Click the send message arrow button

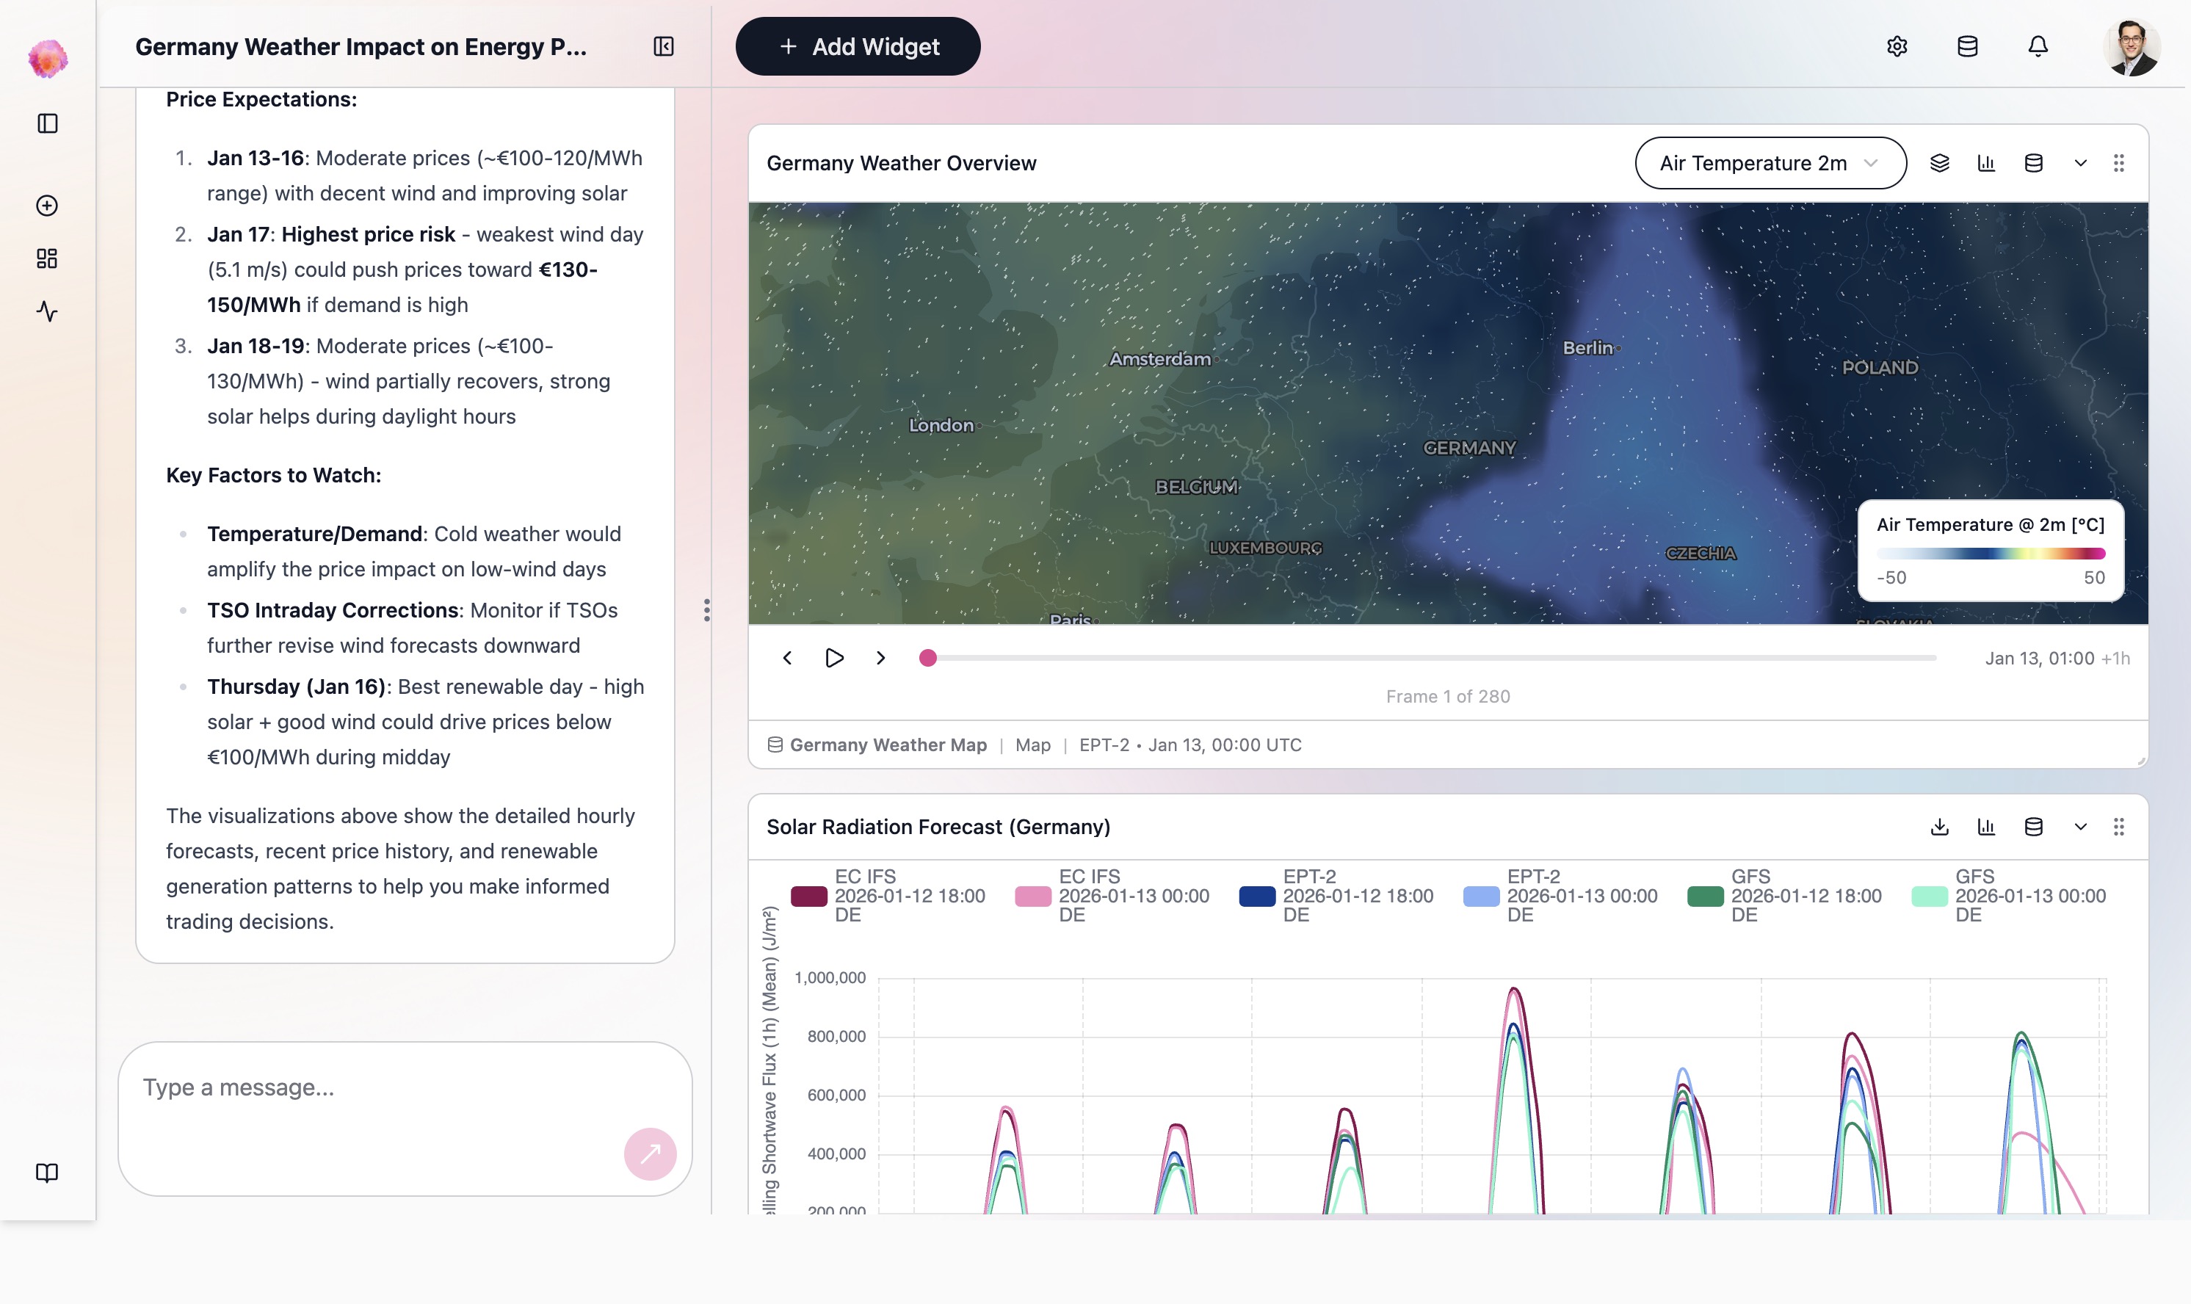coord(650,1153)
